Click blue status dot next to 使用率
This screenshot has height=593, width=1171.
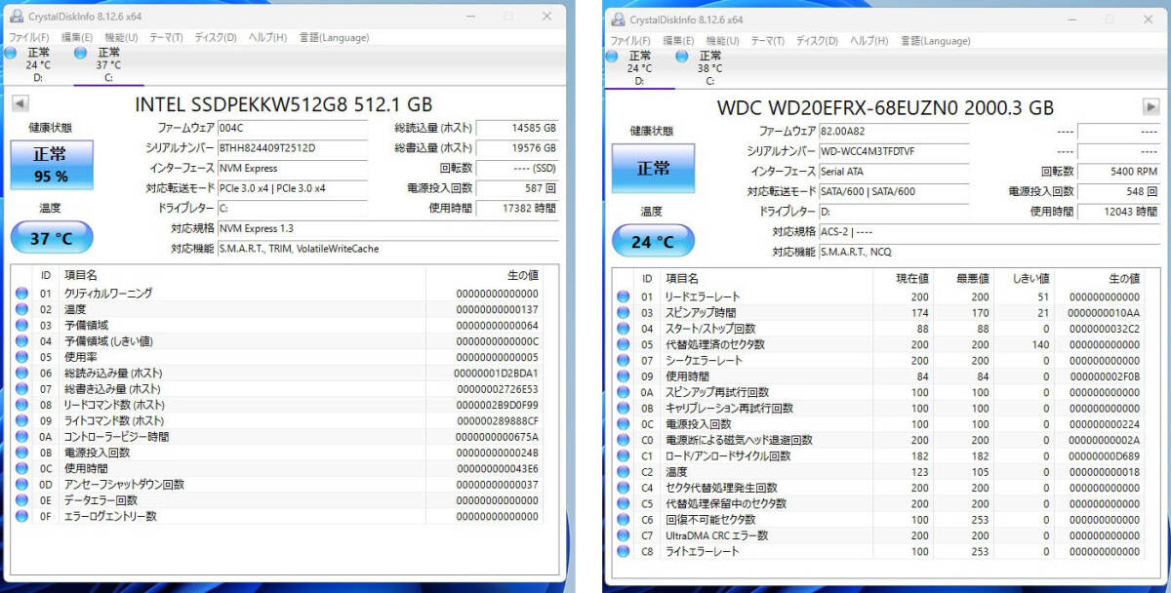coord(22,356)
